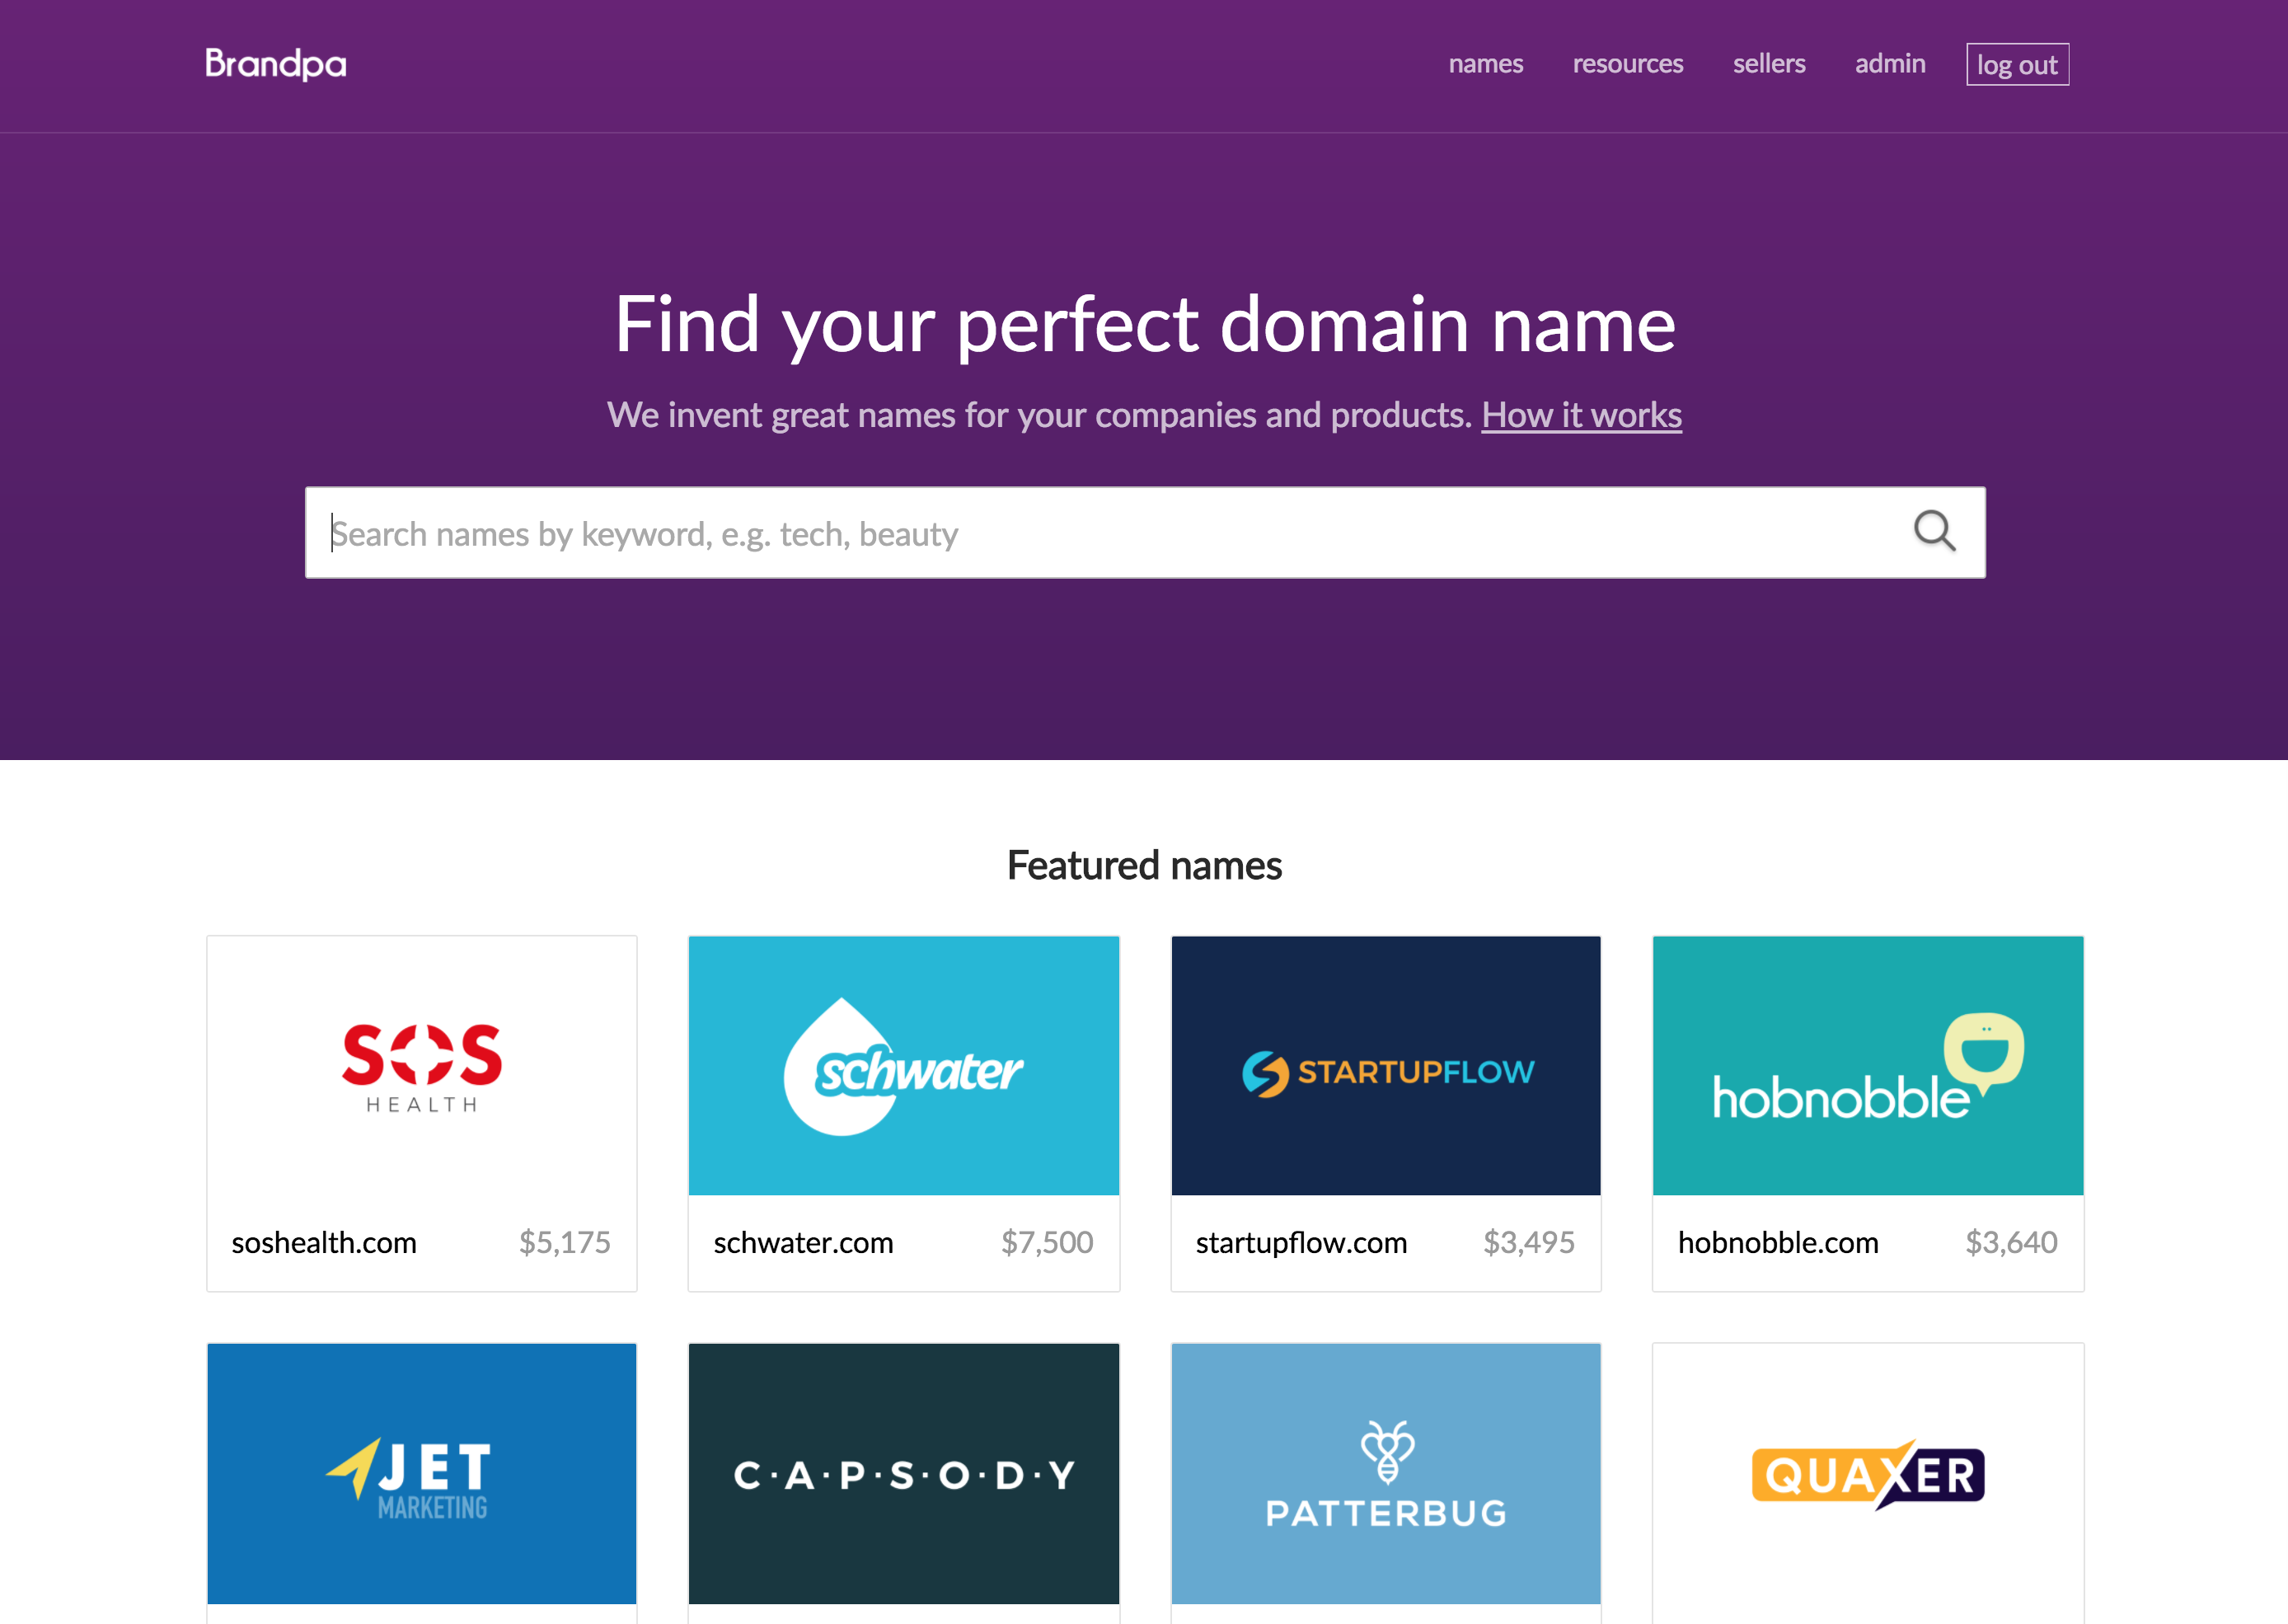This screenshot has width=2288, height=1624.
Task: Open the schwater.com domain link
Action: click(804, 1242)
